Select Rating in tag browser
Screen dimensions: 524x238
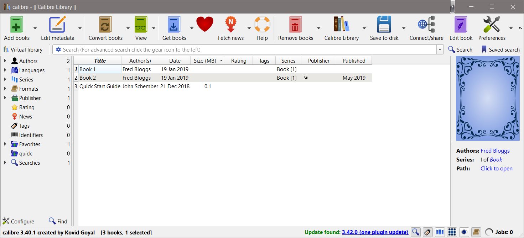click(x=27, y=107)
